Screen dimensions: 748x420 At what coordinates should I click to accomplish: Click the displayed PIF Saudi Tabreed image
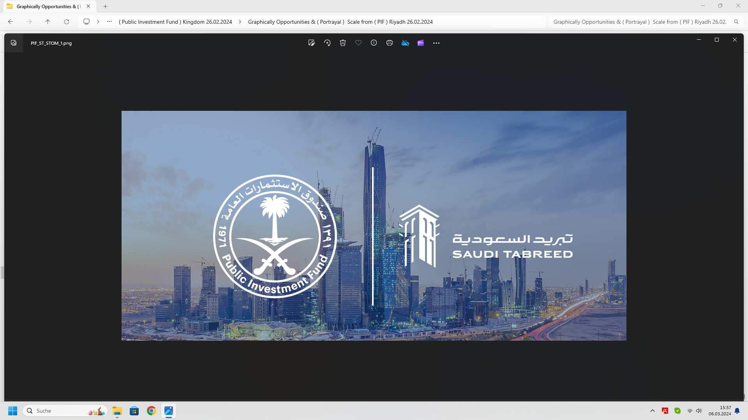coord(374,226)
